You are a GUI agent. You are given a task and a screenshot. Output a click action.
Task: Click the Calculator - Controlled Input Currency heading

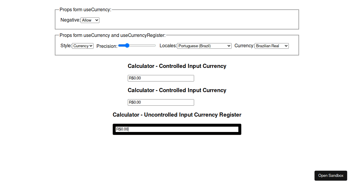tap(177, 66)
